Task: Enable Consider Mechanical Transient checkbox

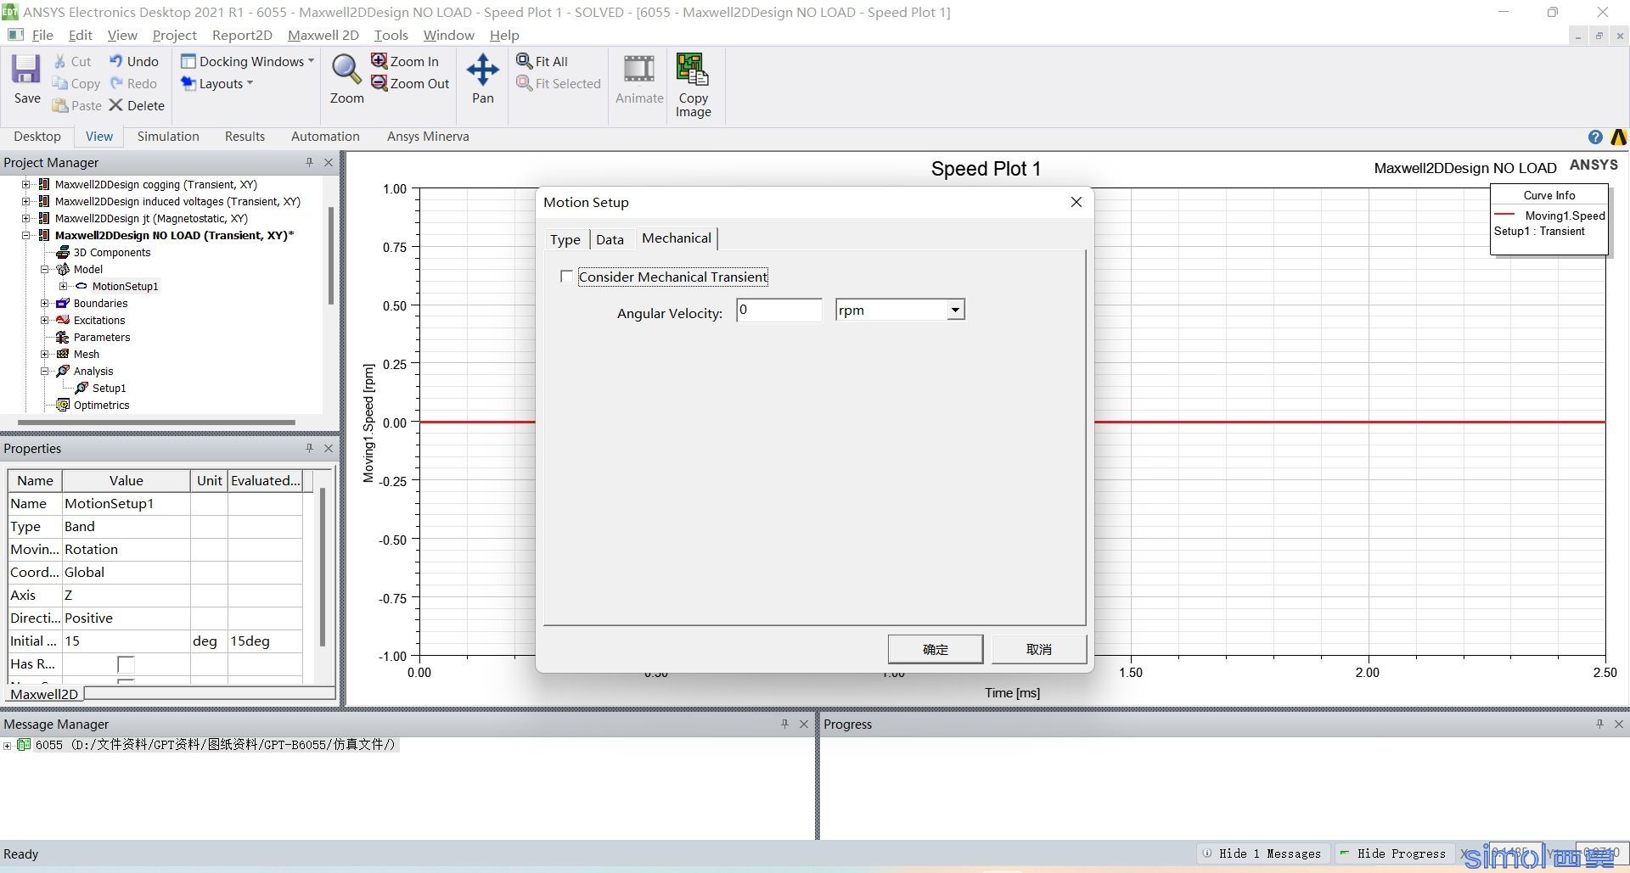Action: [x=566, y=277]
